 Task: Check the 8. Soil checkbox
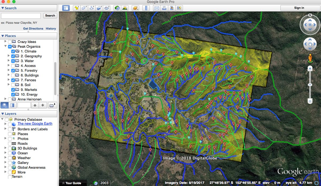[x=13, y=85]
